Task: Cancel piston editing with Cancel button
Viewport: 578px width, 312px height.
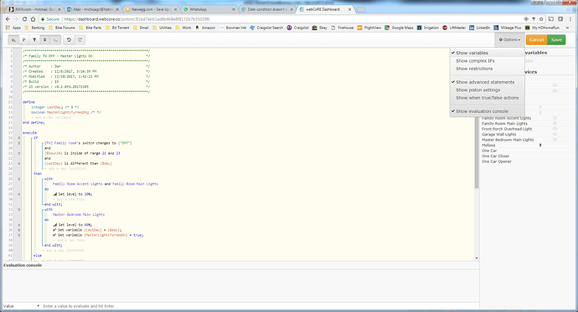Action: coord(536,40)
